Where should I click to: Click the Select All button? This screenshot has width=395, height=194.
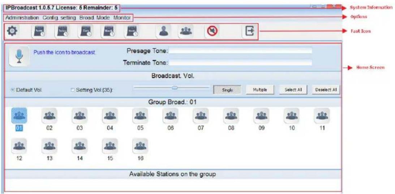(x=293, y=90)
